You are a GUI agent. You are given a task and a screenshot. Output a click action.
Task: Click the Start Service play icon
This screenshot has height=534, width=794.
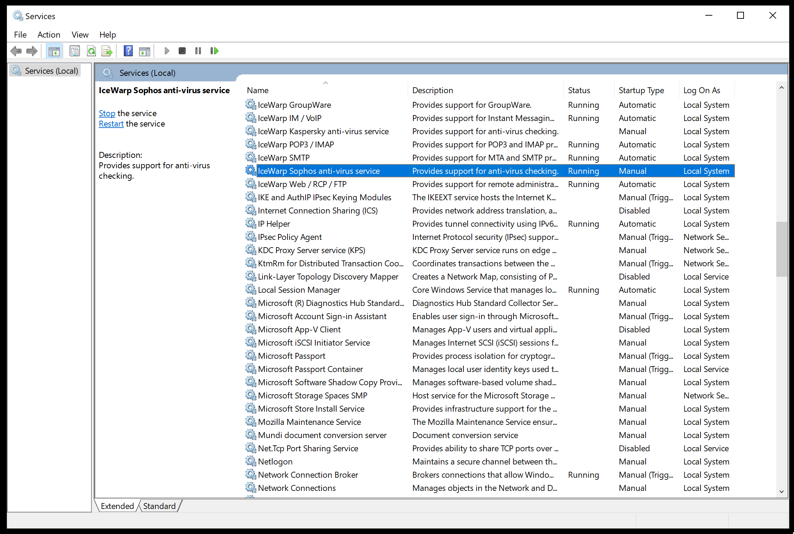[x=167, y=51]
